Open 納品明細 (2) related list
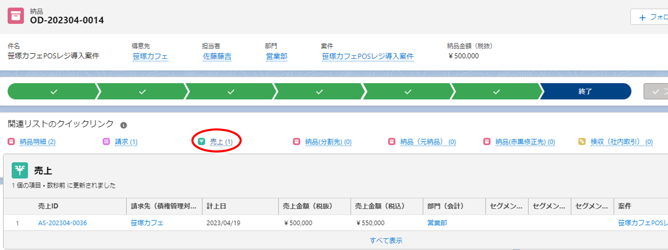Image resolution: width=668 pixels, height=250 pixels. pos(38,142)
